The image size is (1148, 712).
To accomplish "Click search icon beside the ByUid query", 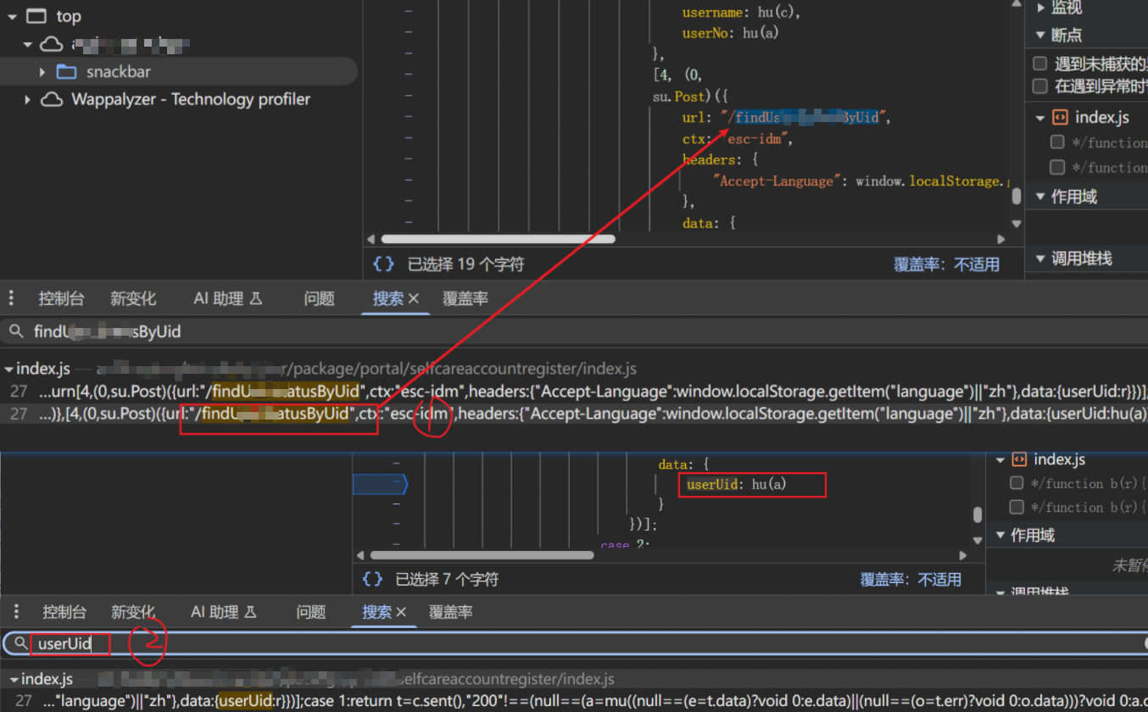I will point(16,331).
